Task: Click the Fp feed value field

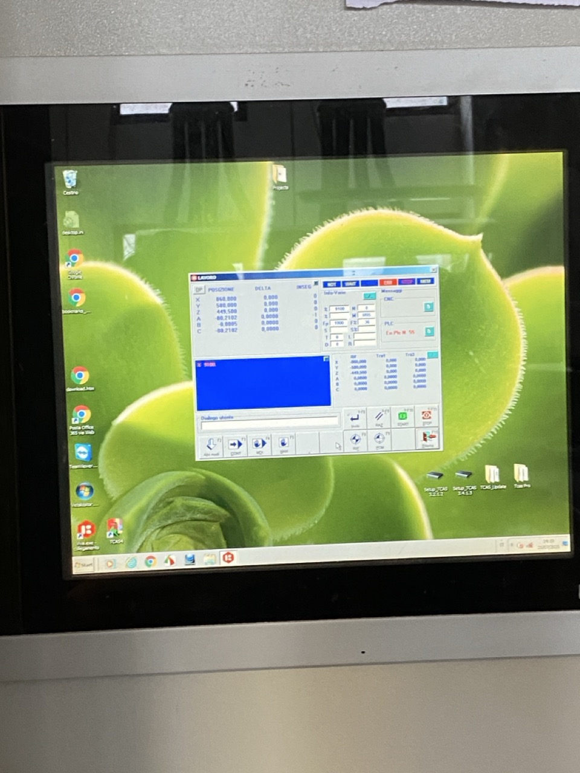Action: 339,323
